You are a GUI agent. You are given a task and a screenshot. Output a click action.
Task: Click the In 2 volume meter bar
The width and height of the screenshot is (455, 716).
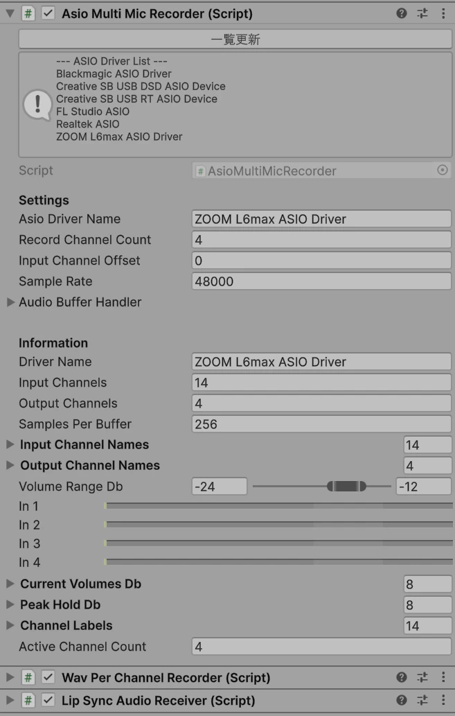point(278,525)
